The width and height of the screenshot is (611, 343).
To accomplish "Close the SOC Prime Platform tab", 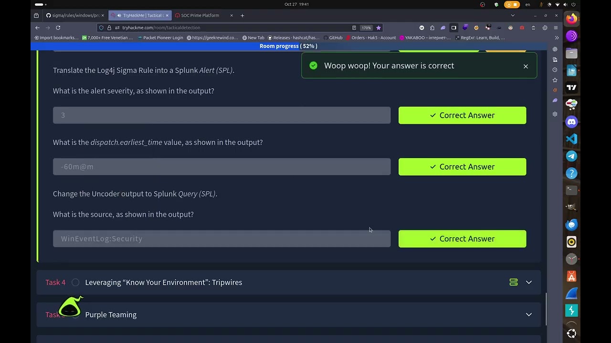I will tap(232, 15).
